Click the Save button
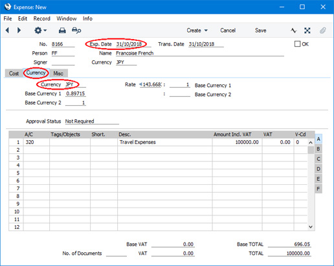This screenshot has height=266, width=334. coord(260,30)
